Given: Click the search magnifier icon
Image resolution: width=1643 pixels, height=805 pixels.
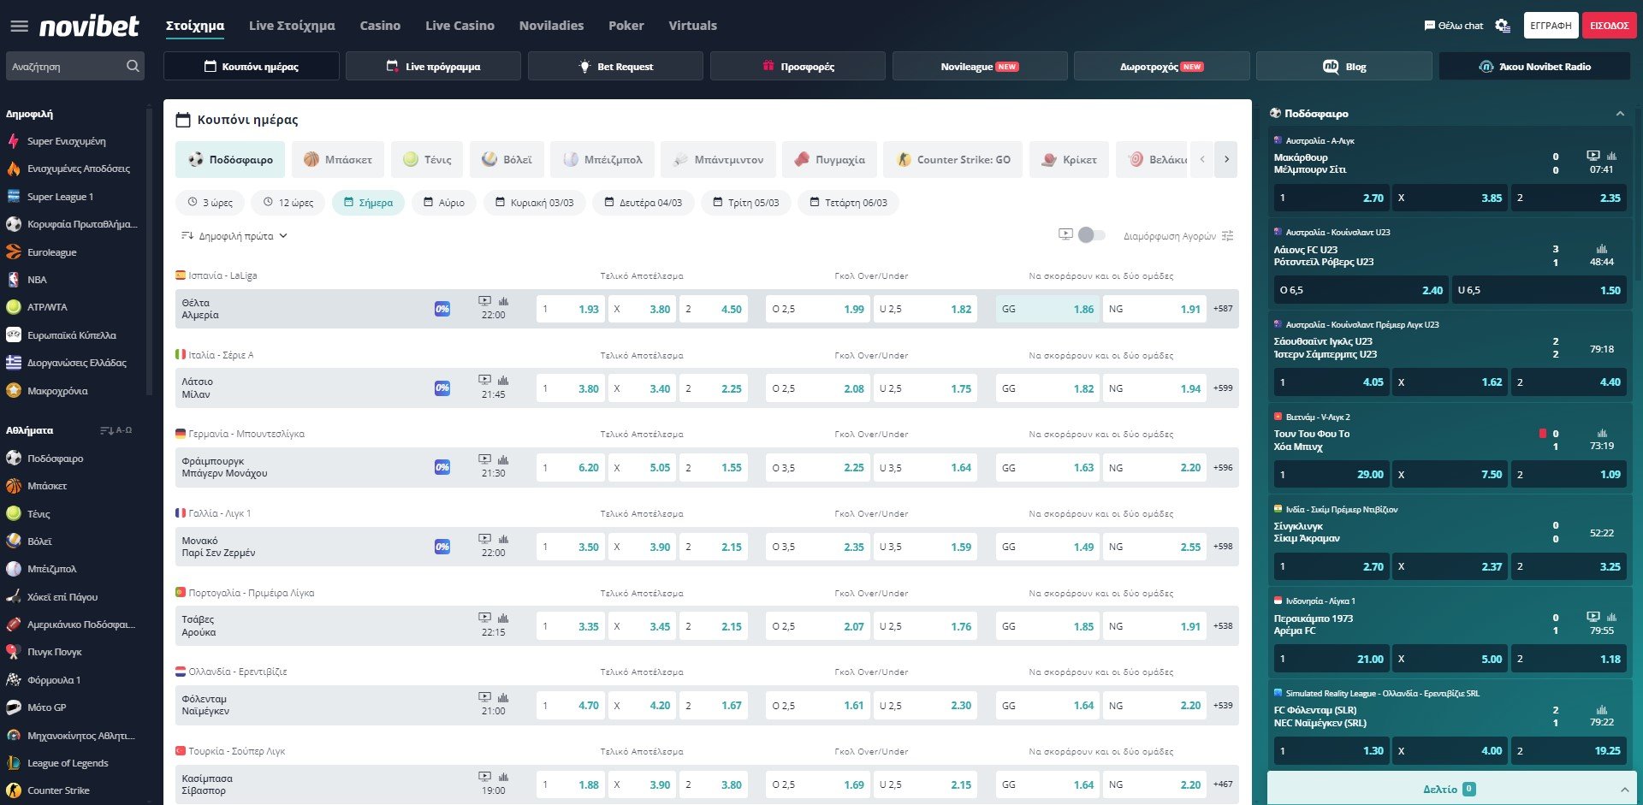Looking at the screenshot, I should coord(133,66).
